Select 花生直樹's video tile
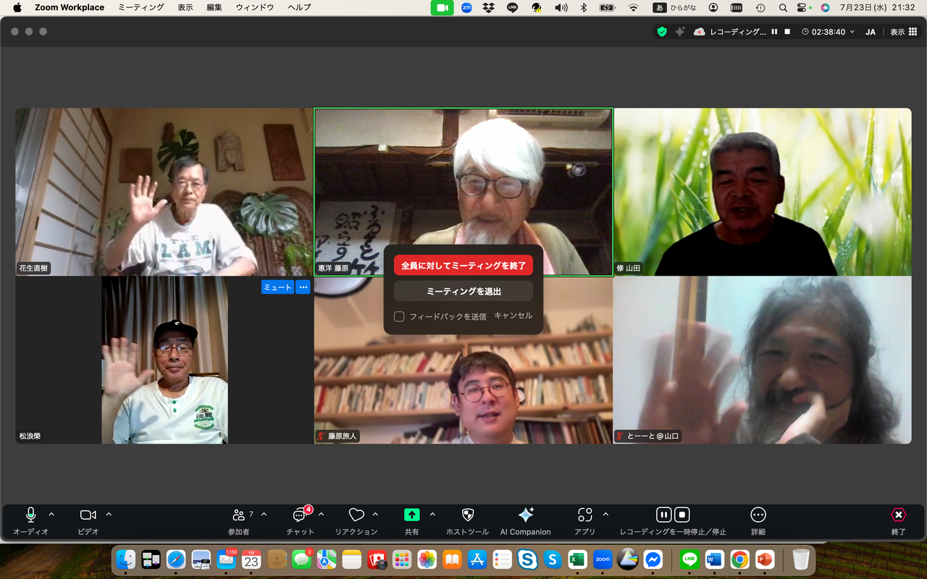This screenshot has width=927, height=579. (x=164, y=192)
